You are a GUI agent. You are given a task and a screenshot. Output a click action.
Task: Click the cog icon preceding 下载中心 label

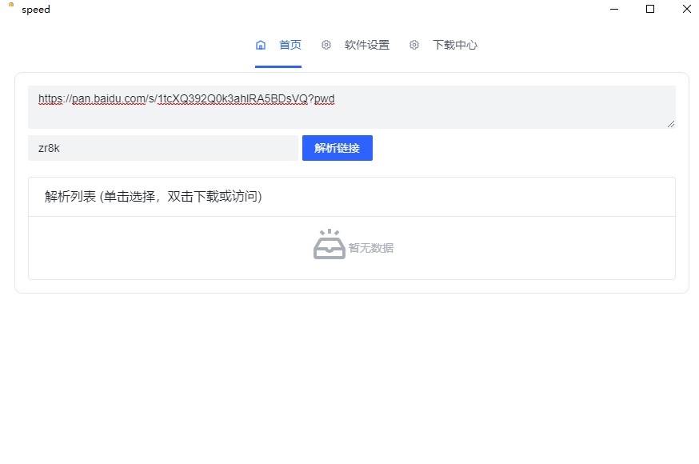pyautogui.click(x=413, y=45)
